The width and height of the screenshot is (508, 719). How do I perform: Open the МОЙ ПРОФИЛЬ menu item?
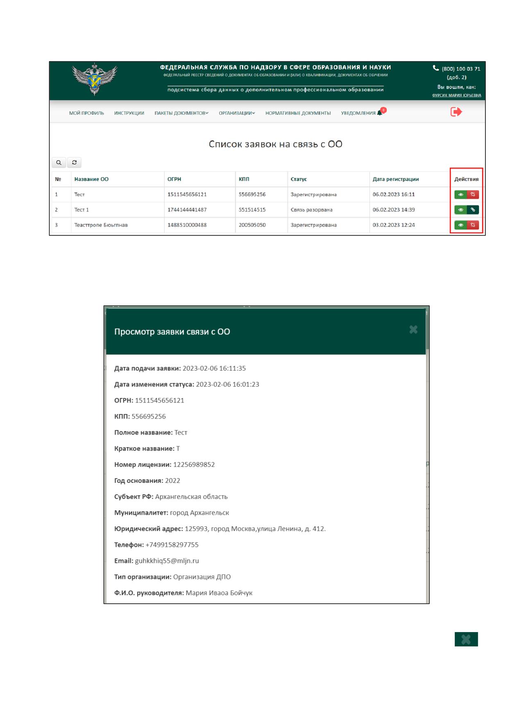[x=86, y=113]
